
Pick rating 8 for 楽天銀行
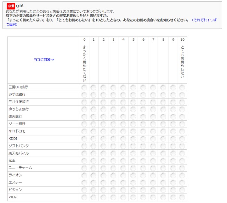click(163, 117)
